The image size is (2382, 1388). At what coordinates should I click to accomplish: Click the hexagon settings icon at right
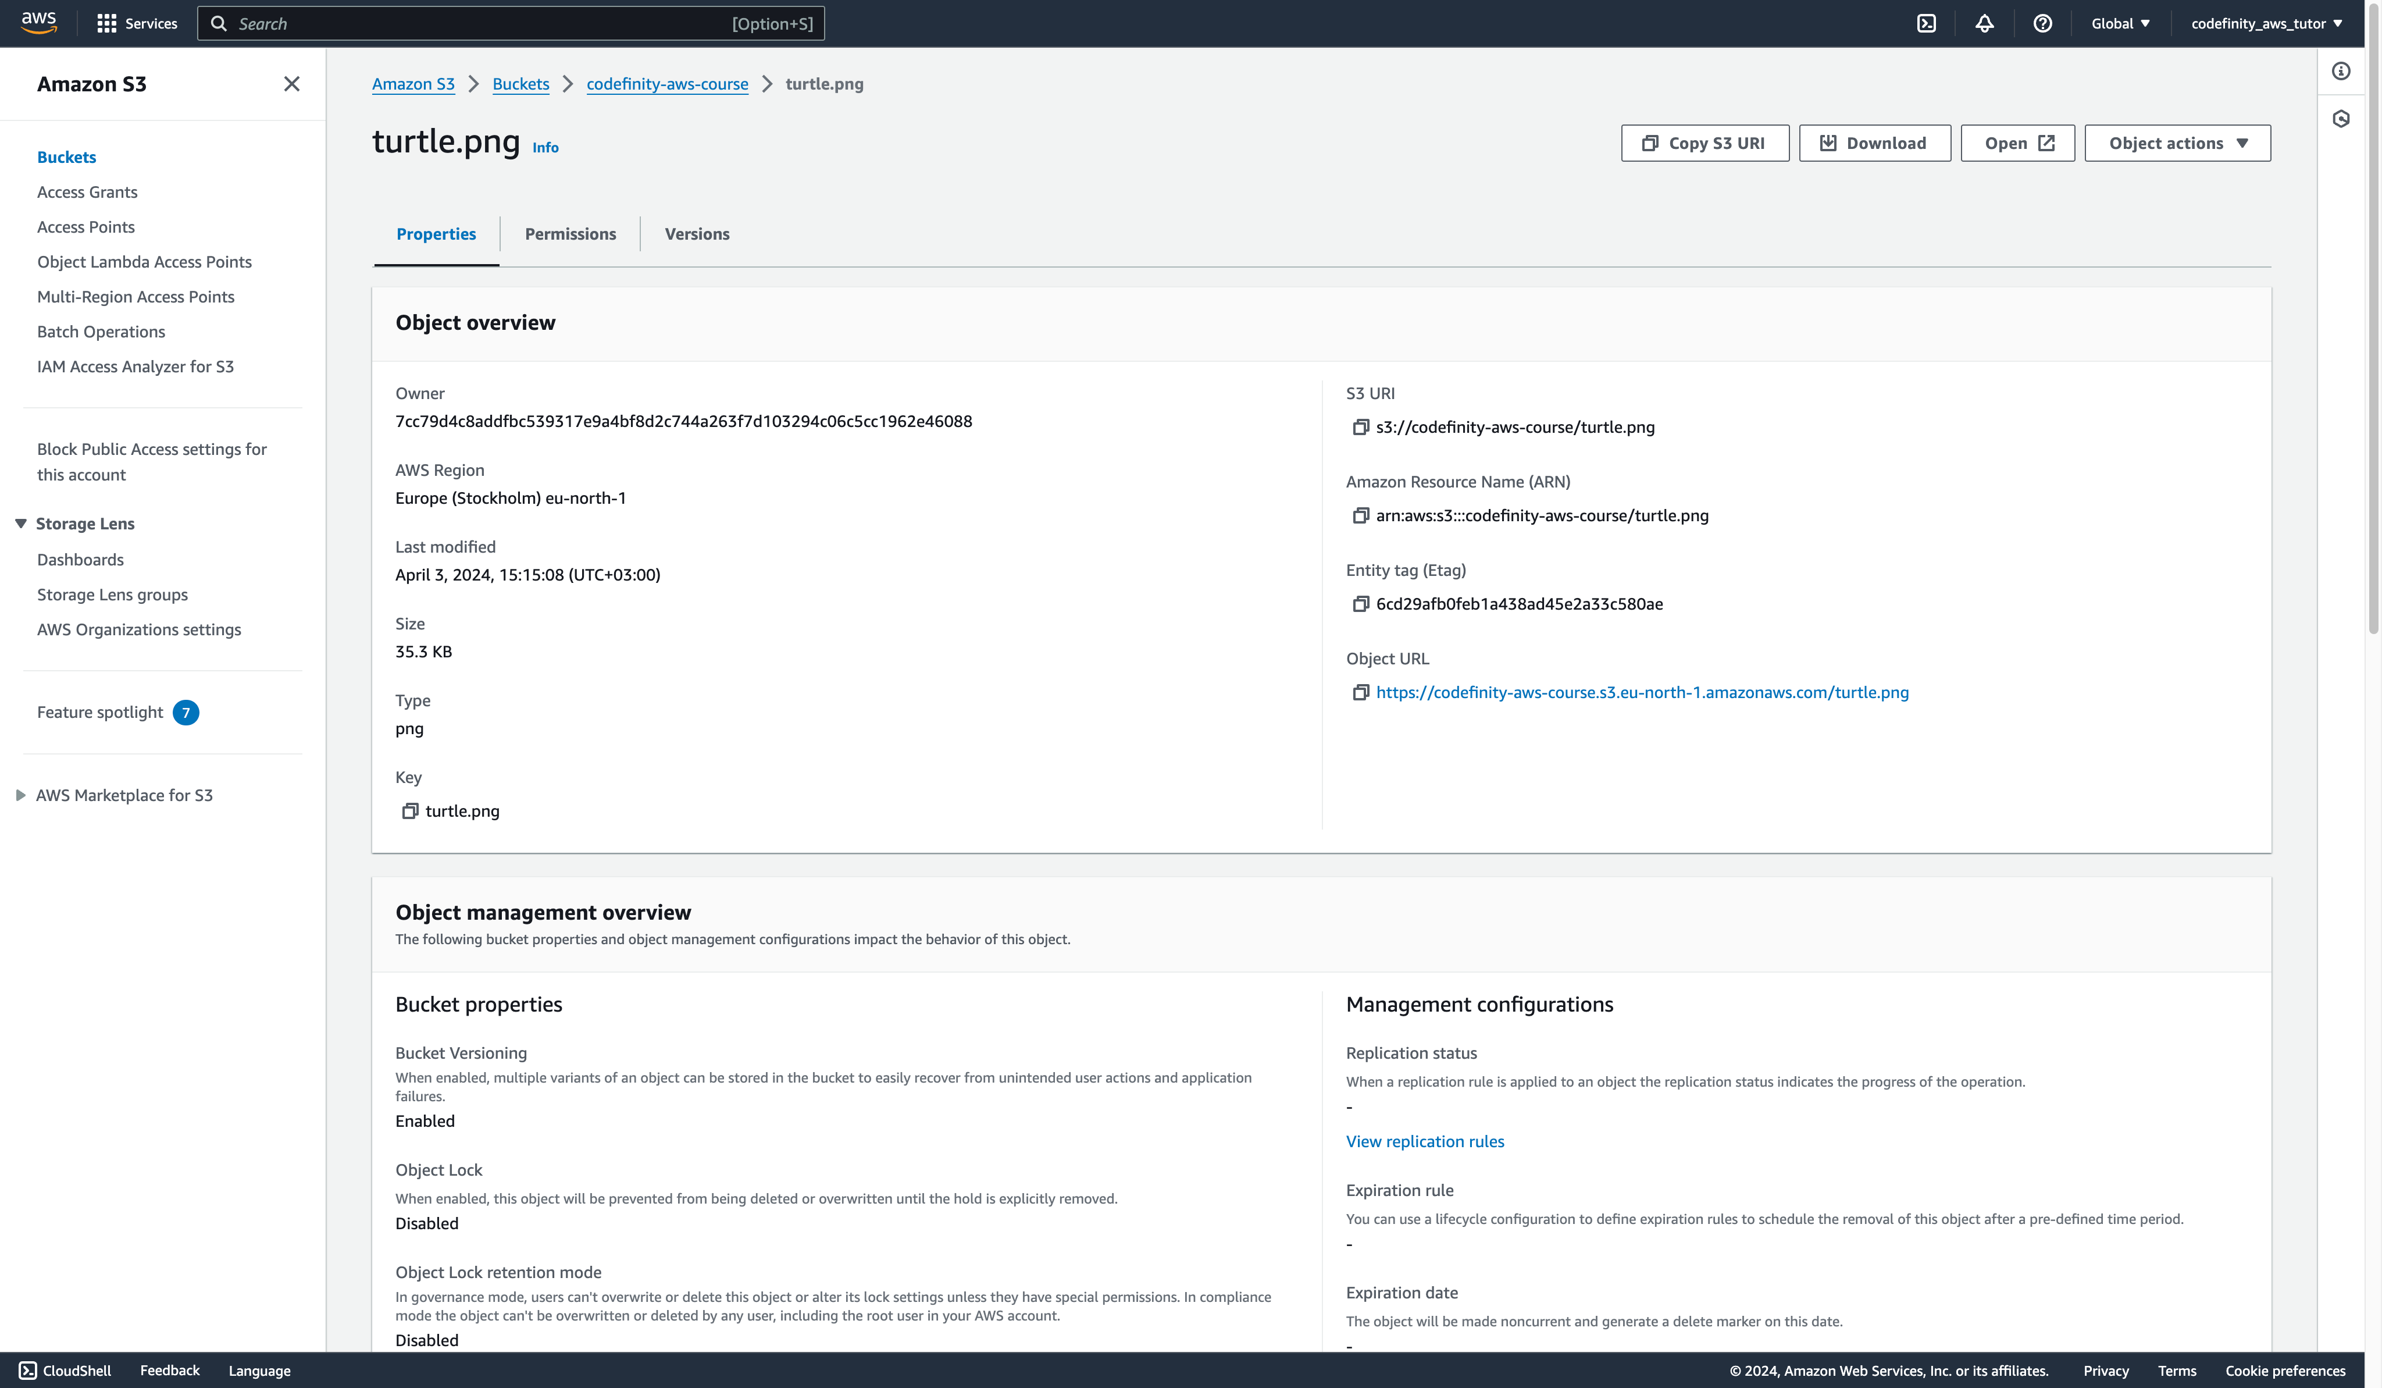coord(2340,119)
